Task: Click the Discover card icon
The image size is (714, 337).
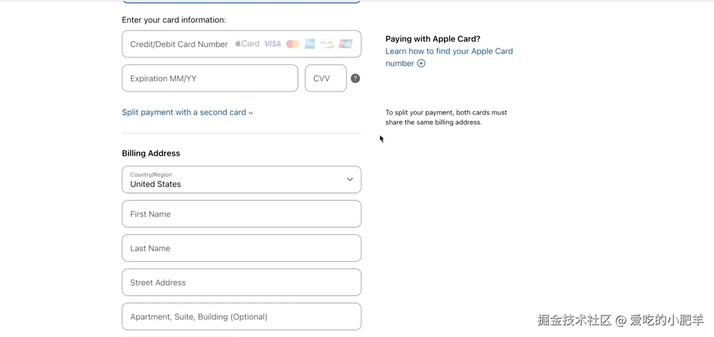Action: coord(326,44)
